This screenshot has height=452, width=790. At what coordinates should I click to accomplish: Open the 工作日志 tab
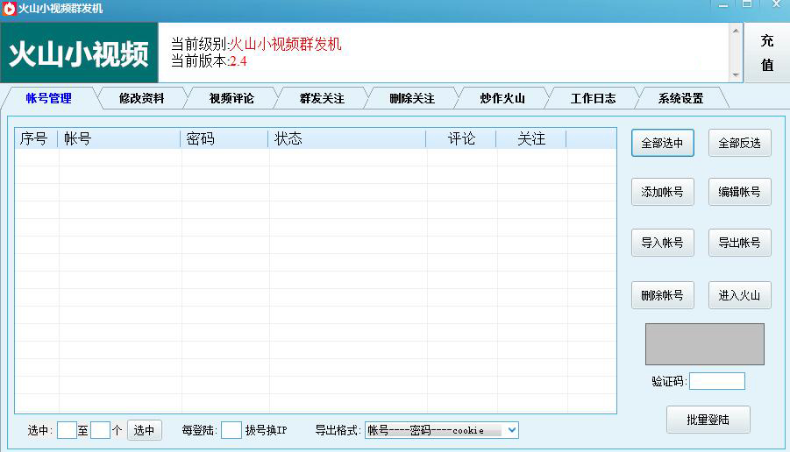pos(593,98)
